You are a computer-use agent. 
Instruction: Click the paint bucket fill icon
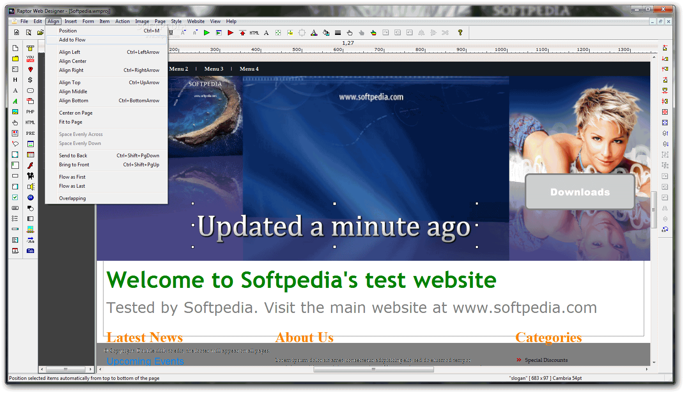[x=326, y=32]
